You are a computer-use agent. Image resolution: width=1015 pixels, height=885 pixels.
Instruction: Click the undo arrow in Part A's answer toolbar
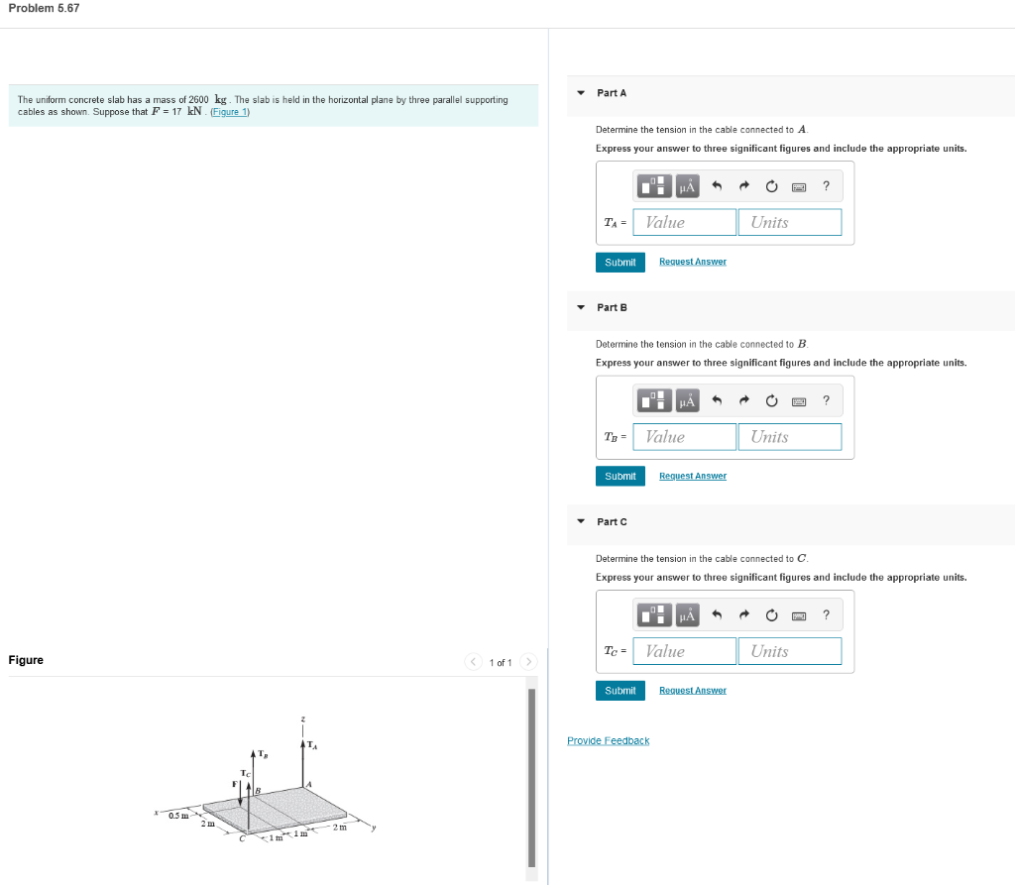[717, 185]
